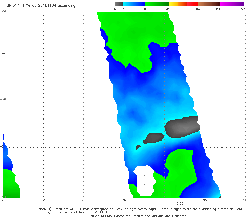Click the white data gap inside the swath

[x=145, y=180]
